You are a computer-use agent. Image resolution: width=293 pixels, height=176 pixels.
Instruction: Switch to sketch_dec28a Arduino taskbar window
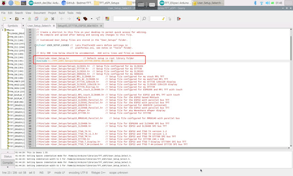44,3
